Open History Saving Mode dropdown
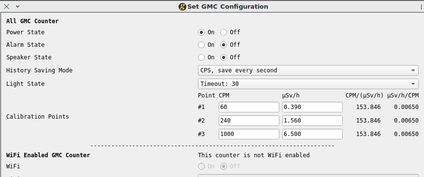This screenshot has height=177, width=424. 308,70
